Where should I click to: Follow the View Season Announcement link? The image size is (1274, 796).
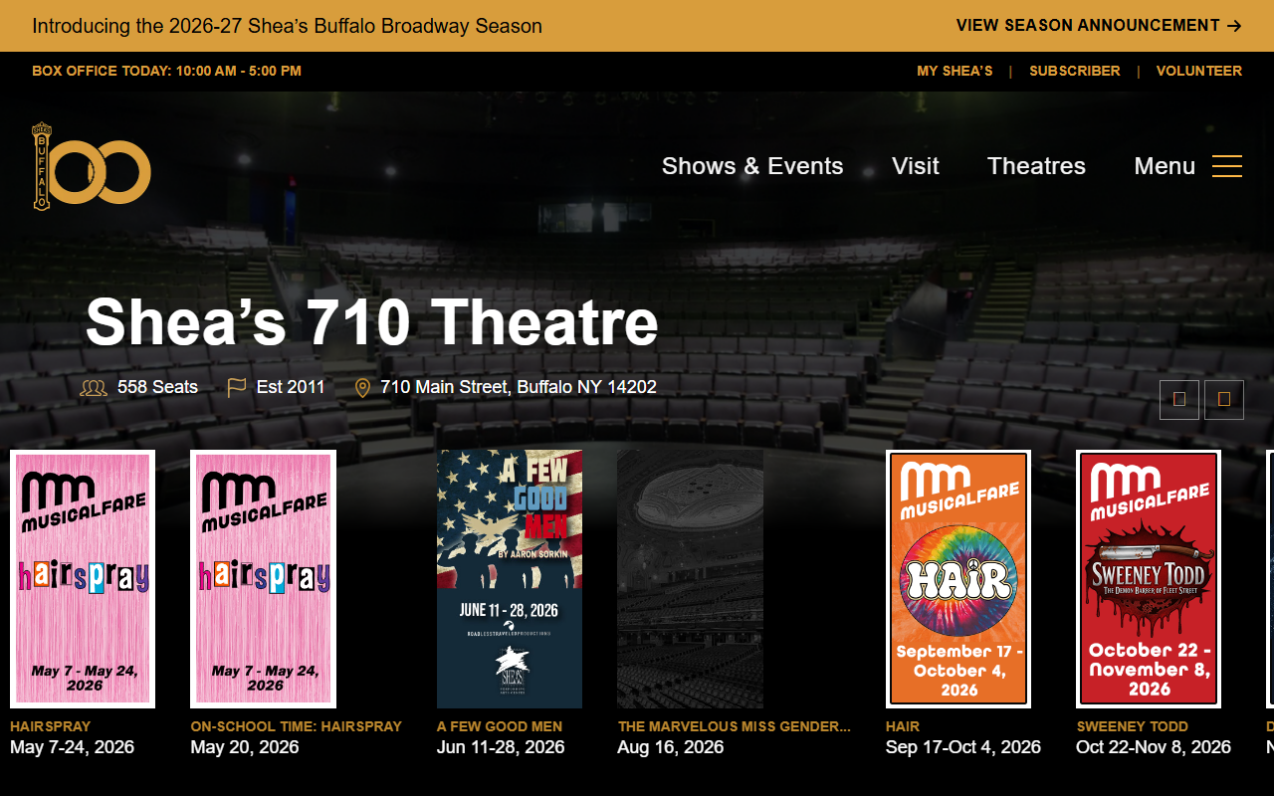[x=1099, y=26]
